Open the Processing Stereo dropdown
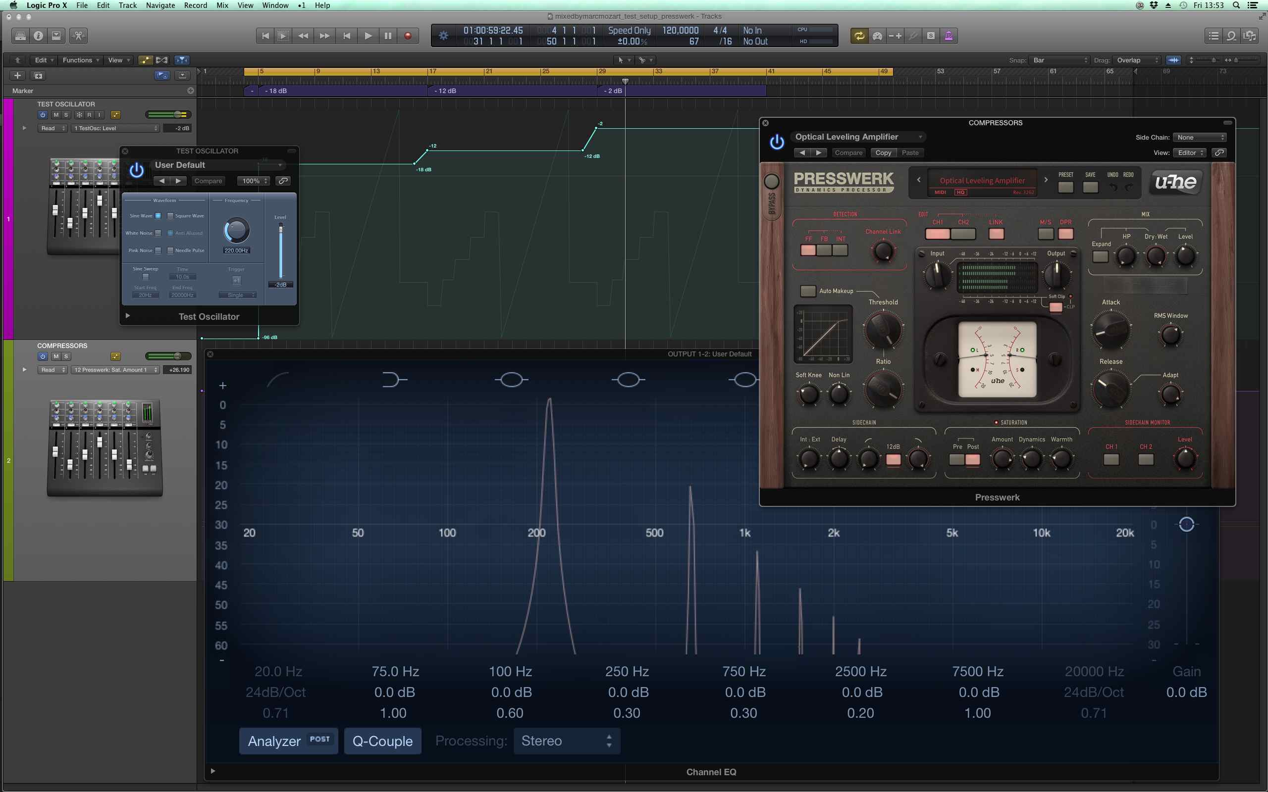 click(567, 741)
